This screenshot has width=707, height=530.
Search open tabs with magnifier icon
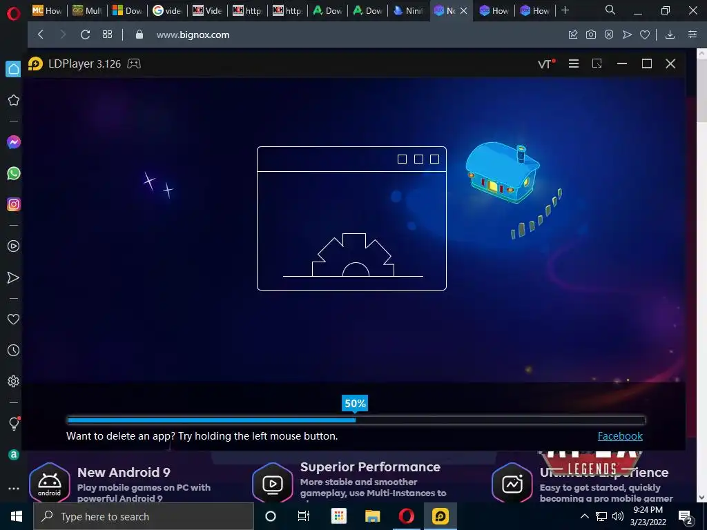[x=610, y=10]
